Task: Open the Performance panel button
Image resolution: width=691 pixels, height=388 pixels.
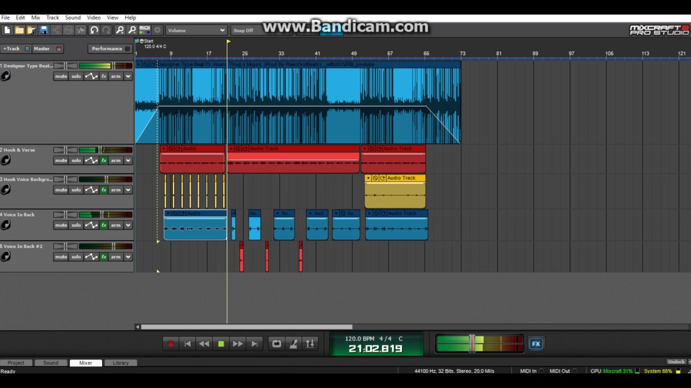Action: pyautogui.click(x=110, y=48)
